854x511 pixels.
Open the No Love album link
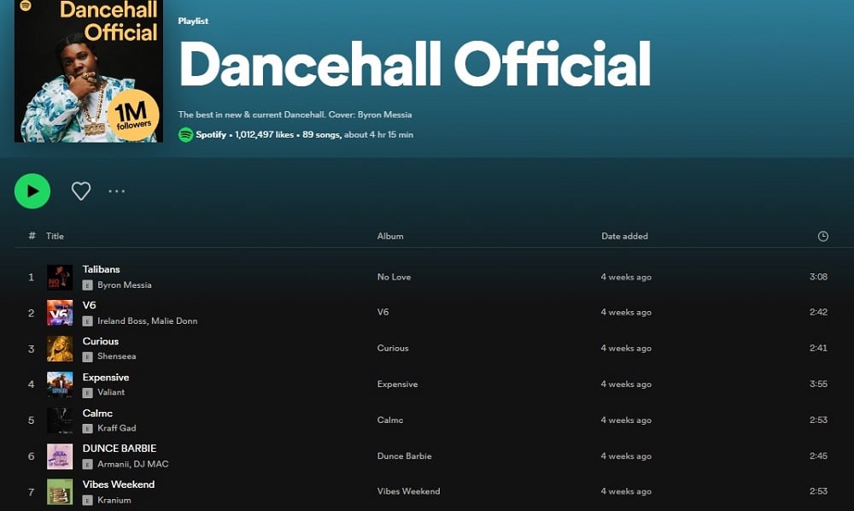395,277
